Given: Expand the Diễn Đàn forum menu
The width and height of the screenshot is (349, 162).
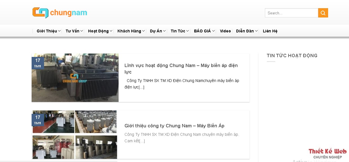Looking at the screenshot, I should (x=247, y=31).
